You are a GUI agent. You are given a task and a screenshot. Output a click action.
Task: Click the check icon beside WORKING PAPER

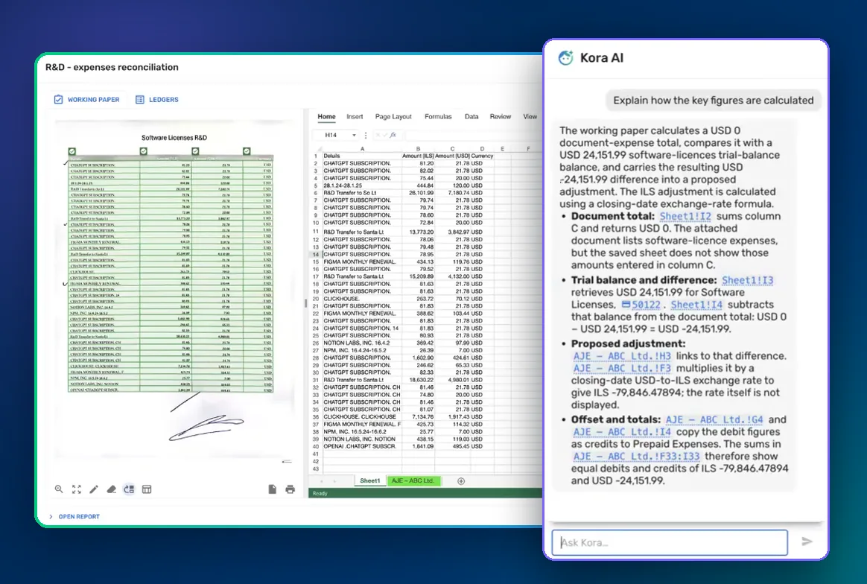[58, 100]
